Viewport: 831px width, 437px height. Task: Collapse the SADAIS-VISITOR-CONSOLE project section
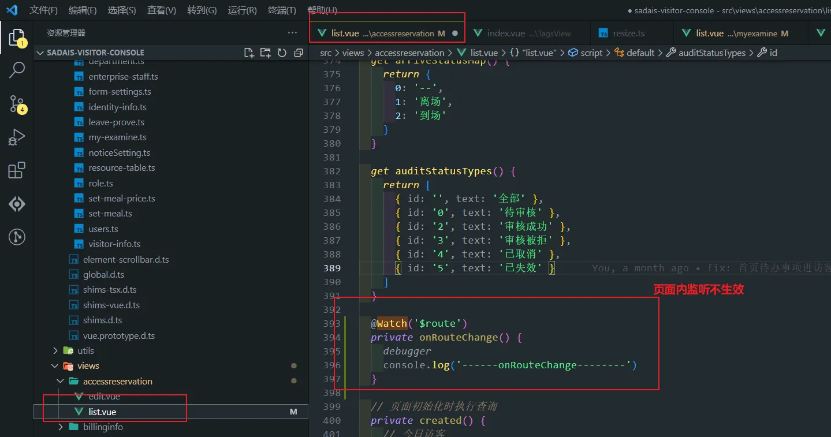95,53
